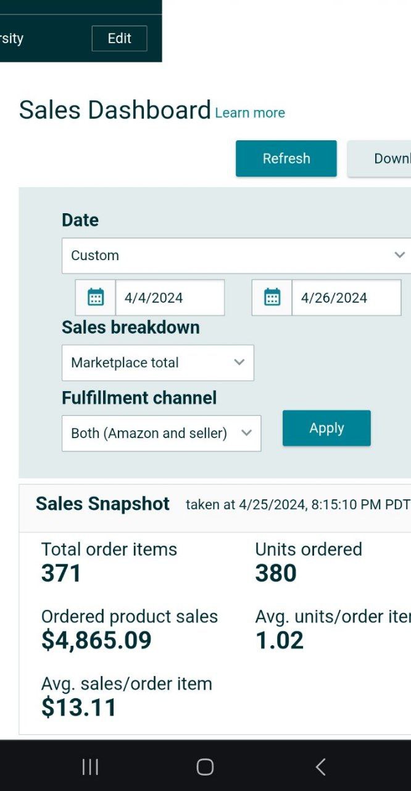Expand the Custom date range dropdown
This screenshot has height=791, width=411.
236,255
